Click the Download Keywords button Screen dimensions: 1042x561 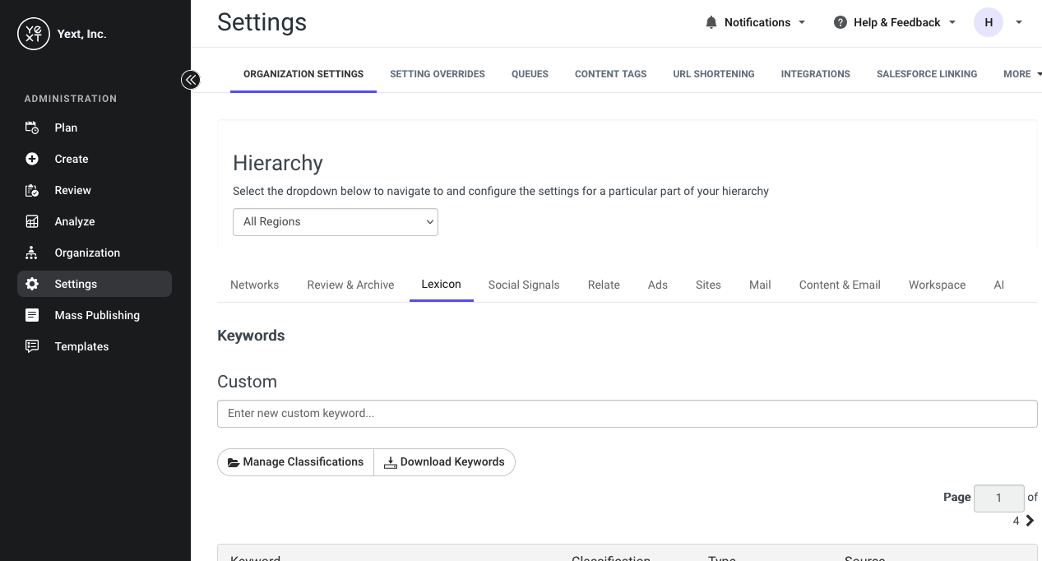[x=445, y=462]
